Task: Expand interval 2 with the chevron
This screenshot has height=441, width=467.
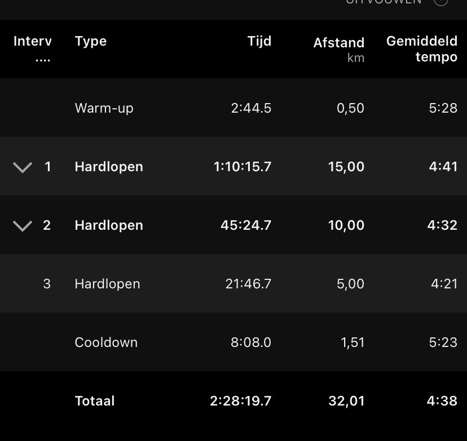Action: pyautogui.click(x=23, y=226)
